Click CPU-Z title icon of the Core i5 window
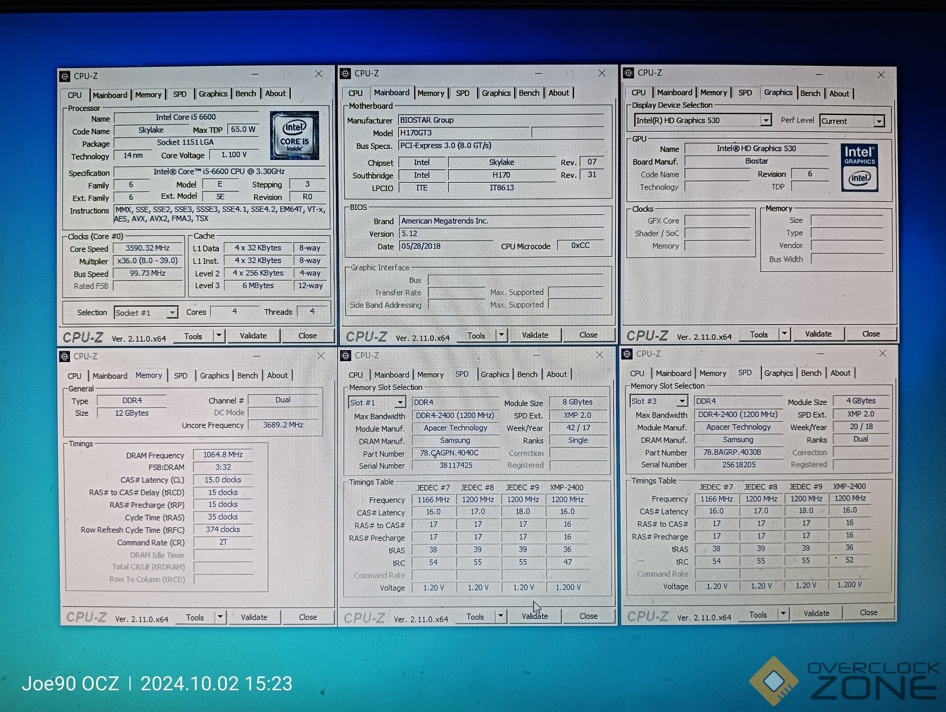The height and width of the screenshot is (712, 946). pos(65,77)
